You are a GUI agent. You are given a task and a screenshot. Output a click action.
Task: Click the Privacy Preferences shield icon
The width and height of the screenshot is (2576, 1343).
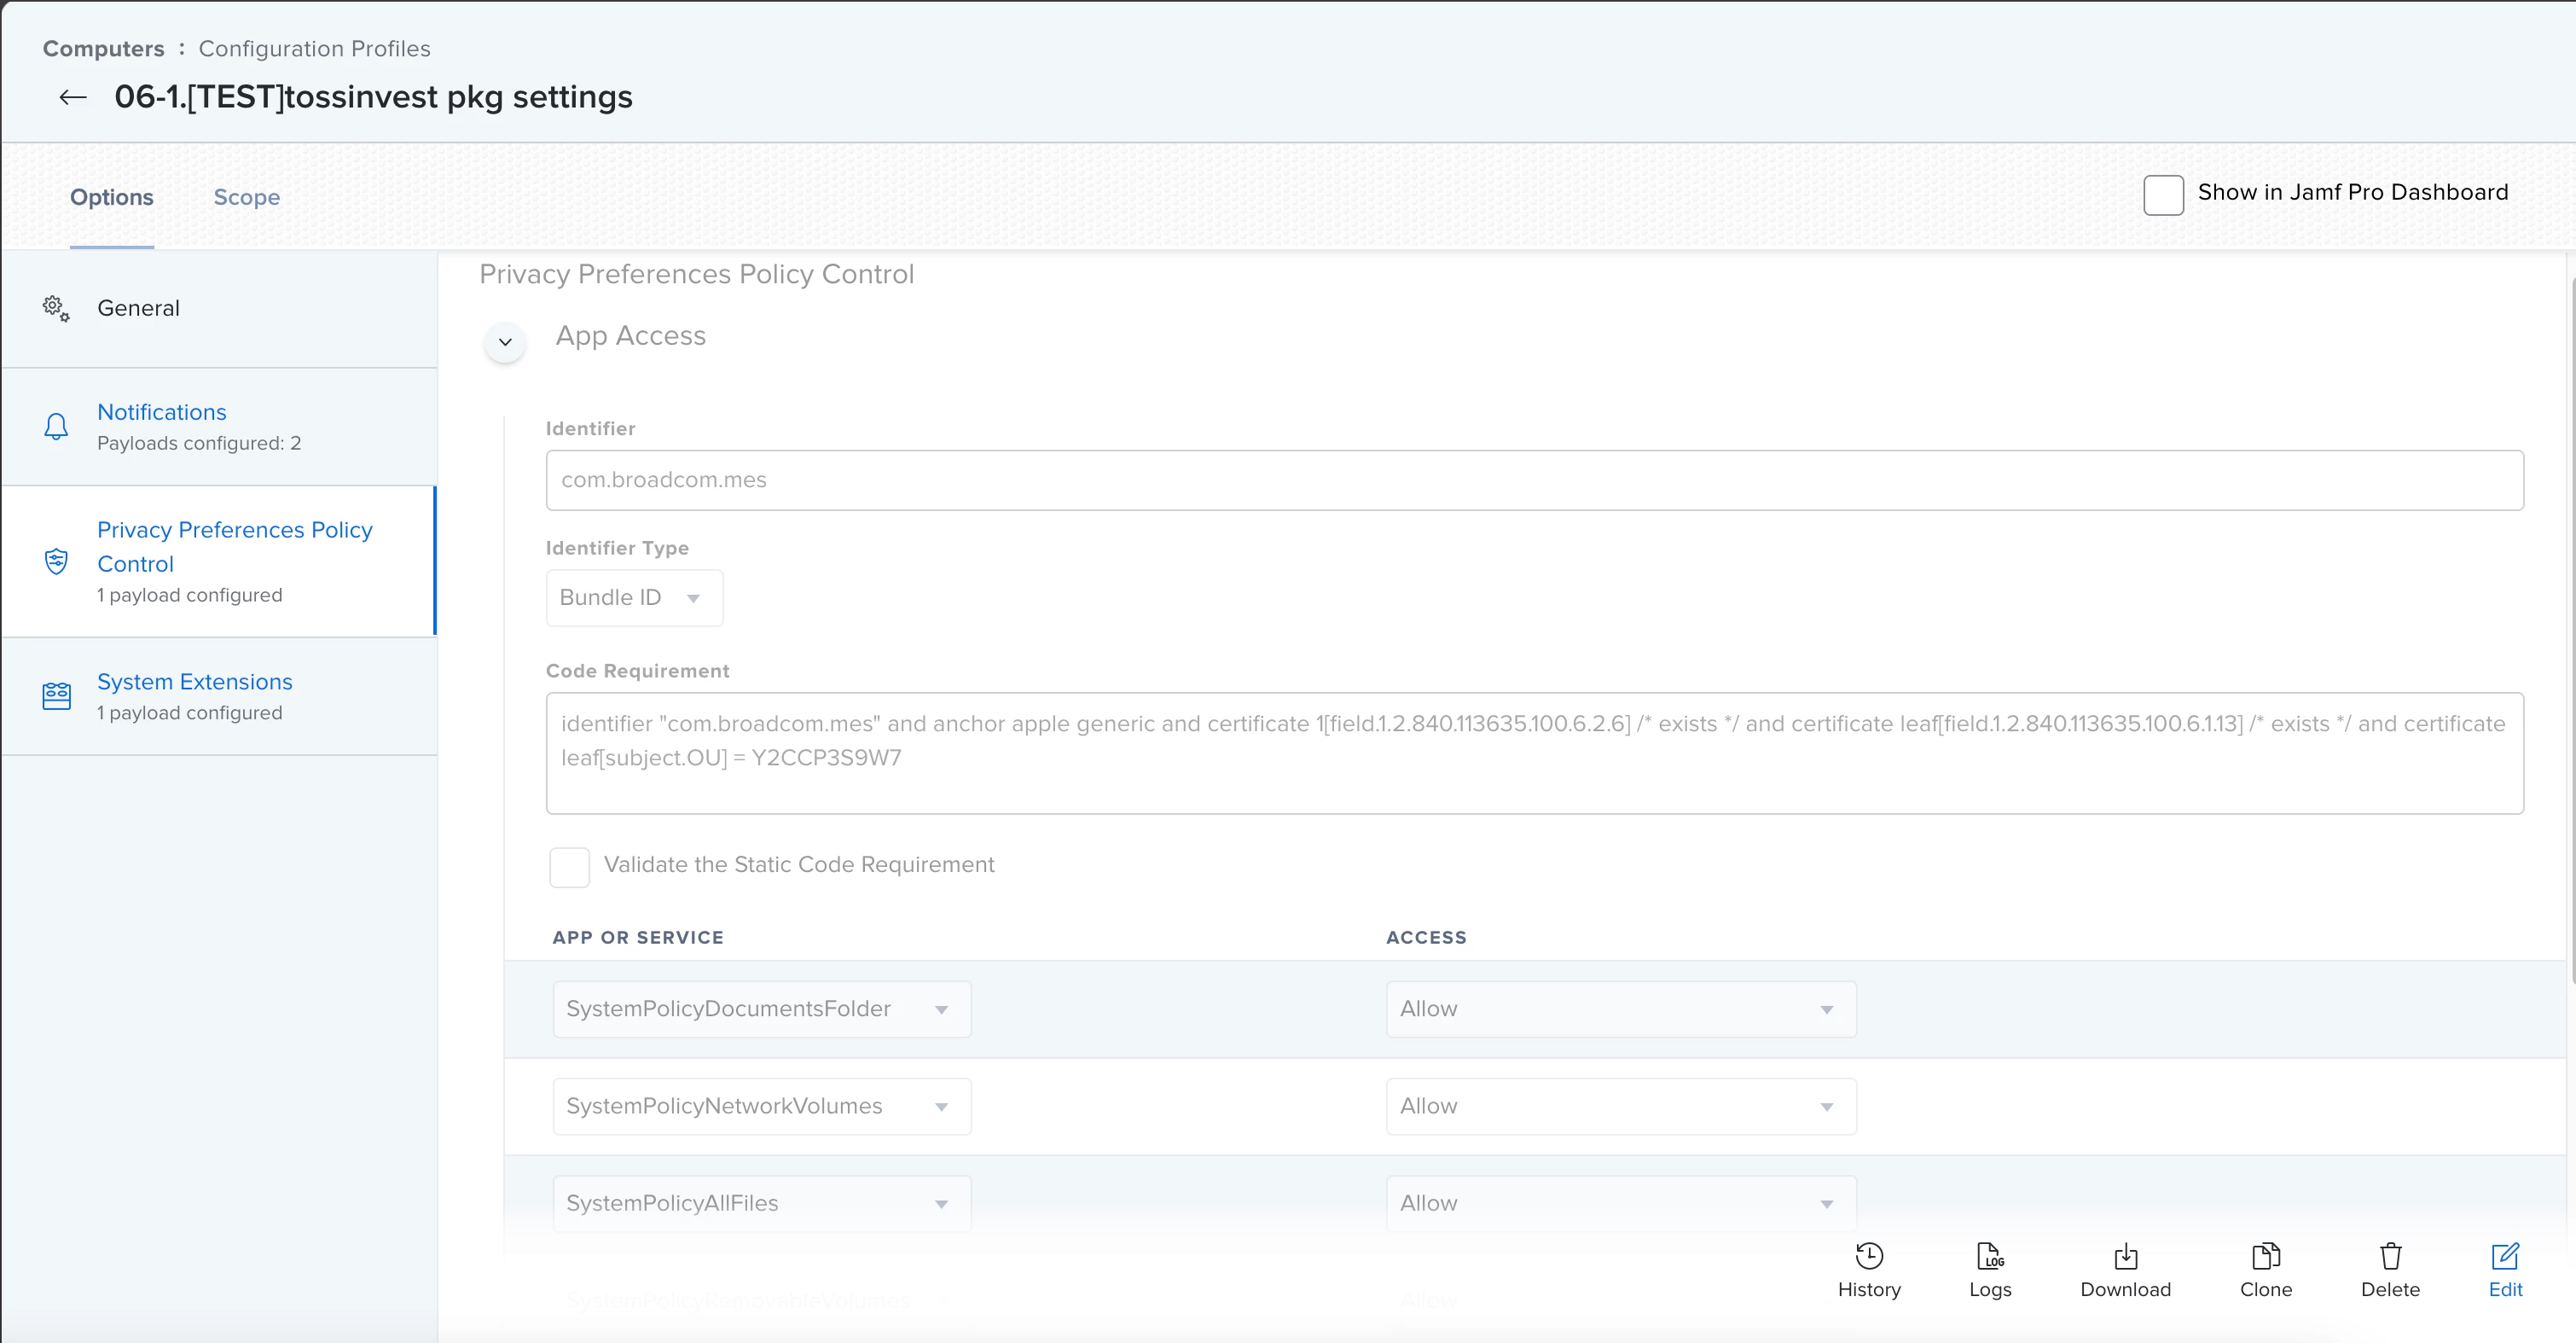point(56,561)
